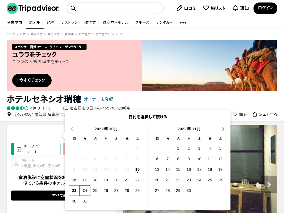Viewport: 284px width, 213px height.
Task: Click the check-in calendar icon
Action: 19,149
